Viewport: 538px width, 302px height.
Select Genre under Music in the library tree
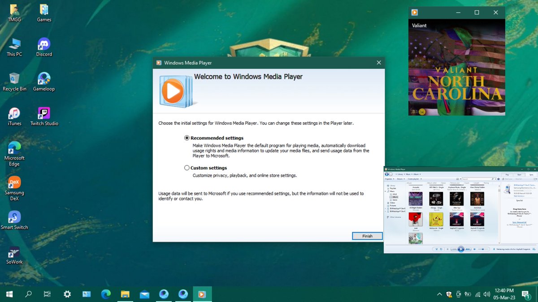(x=395, y=200)
